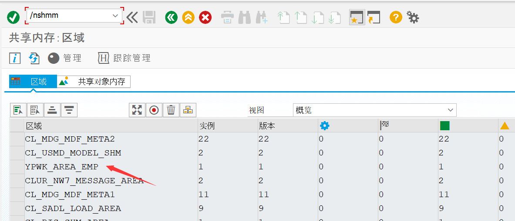Go to first page icon
This screenshot has width=515, height=221.
click(283, 17)
